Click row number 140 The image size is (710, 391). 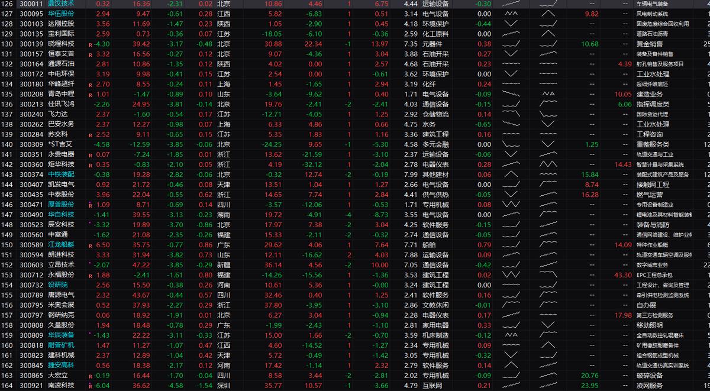point(7,144)
